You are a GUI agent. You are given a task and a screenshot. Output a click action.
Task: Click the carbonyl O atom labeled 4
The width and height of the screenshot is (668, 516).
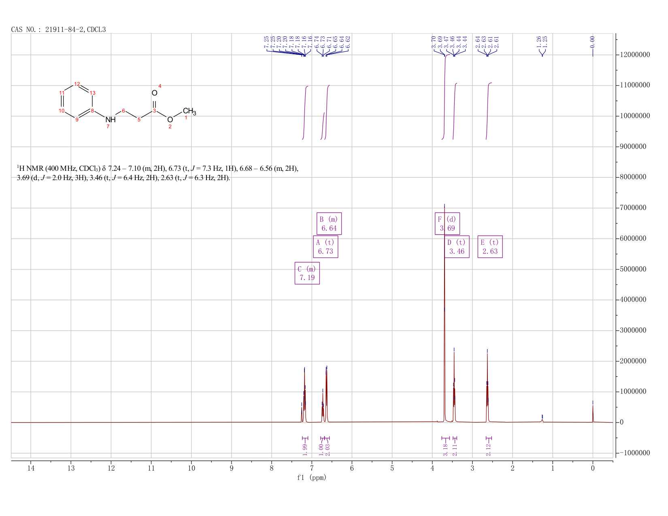(154, 93)
